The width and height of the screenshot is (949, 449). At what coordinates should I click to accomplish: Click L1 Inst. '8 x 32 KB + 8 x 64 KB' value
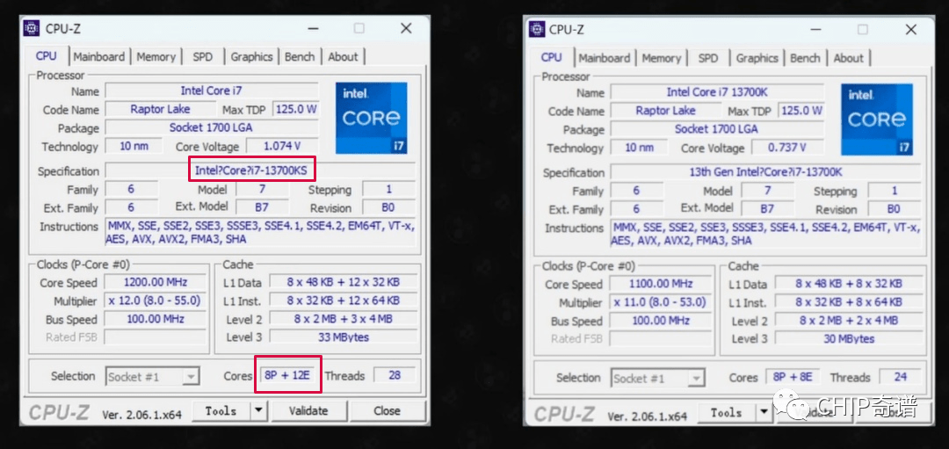[x=849, y=302]
